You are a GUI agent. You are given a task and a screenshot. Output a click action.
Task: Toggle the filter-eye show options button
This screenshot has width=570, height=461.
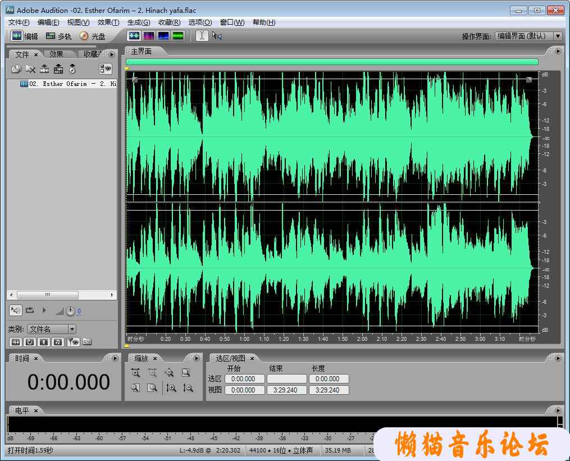[x=73, y=342]
